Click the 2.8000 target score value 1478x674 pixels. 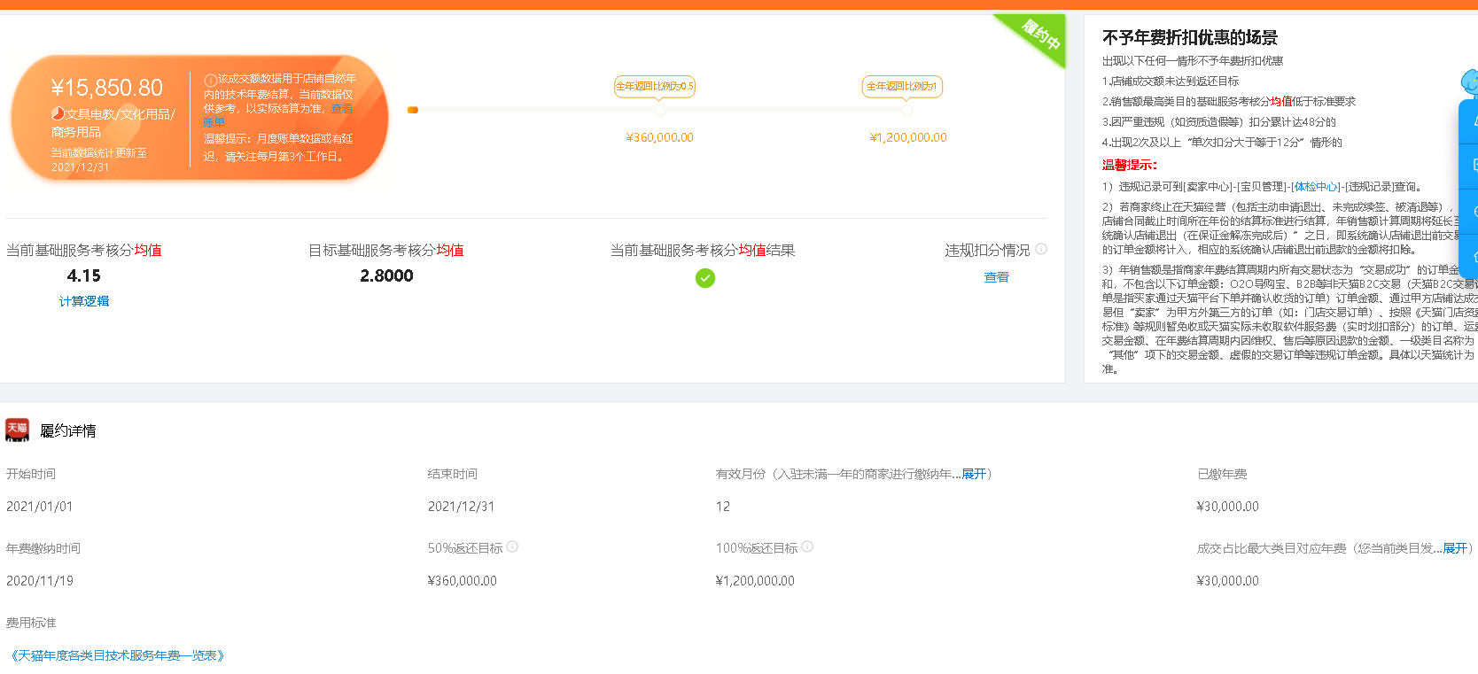coord(386,275)
